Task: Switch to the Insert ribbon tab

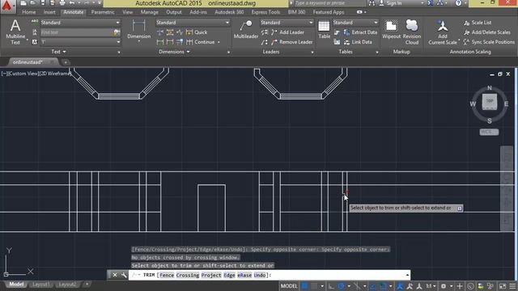Action: [x=49, y=12]
